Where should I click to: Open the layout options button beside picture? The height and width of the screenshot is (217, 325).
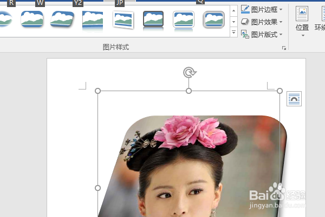[294, 99]
